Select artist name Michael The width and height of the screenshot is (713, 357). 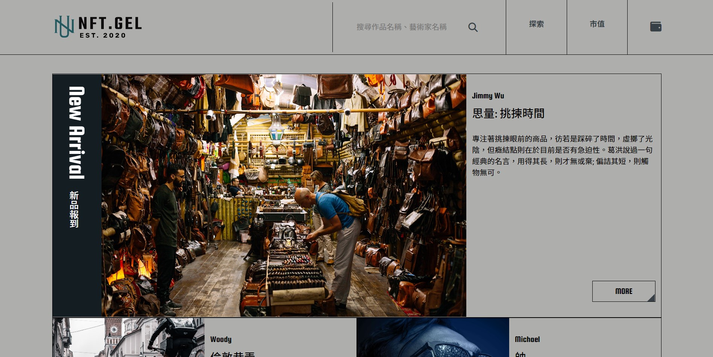(x=527, y=339)
